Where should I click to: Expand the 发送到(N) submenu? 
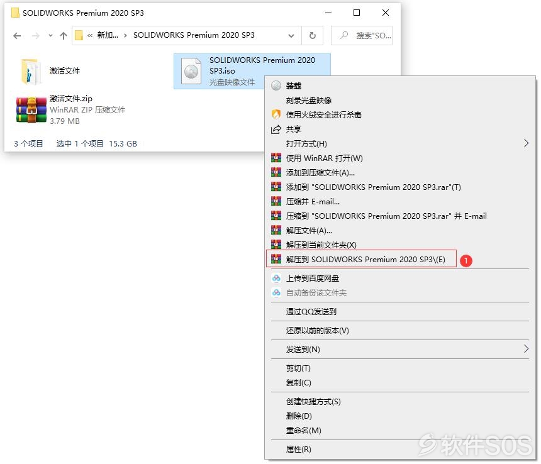tap(400, 350)
